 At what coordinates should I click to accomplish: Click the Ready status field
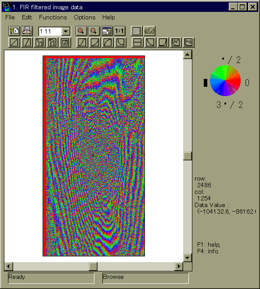point(51,278)
